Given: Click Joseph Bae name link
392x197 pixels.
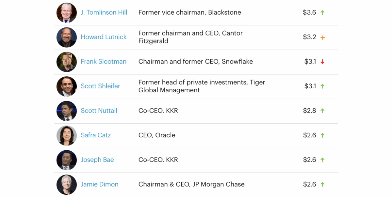Looking at the screenshot, I should point(97,160).
